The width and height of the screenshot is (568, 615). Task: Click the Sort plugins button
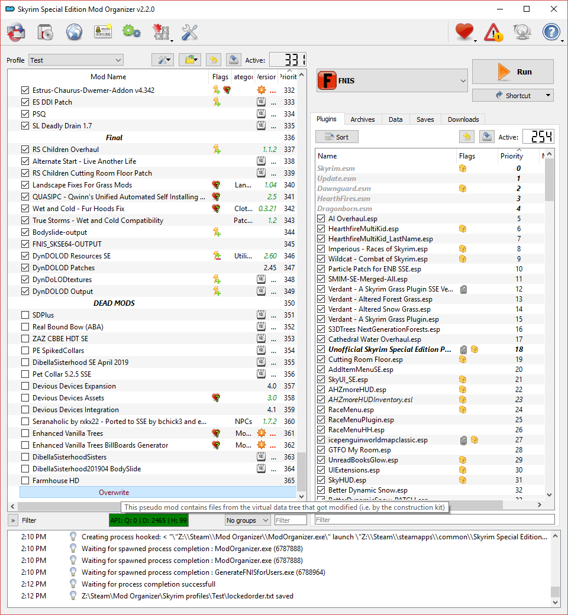(337, 137)
